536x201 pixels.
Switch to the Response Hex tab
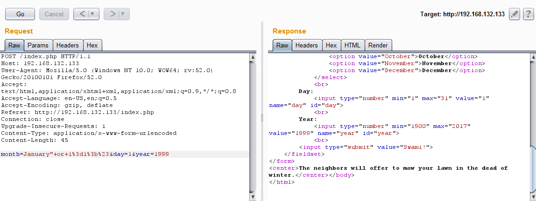[331, 45]
